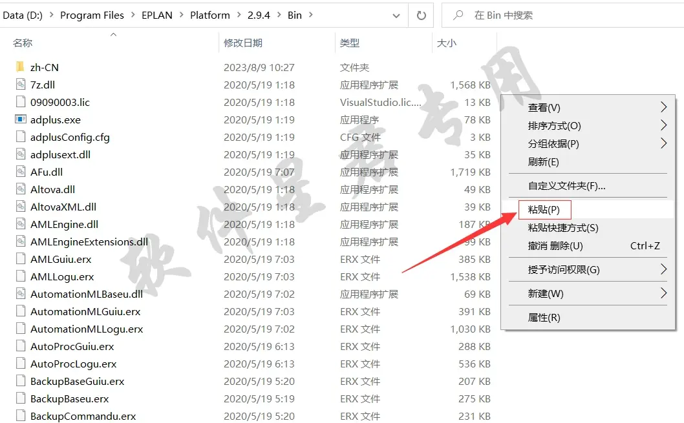Screen dimensions: 684x423
Task: Sort by the 名称 column header
Action: [x=22, y=43]
